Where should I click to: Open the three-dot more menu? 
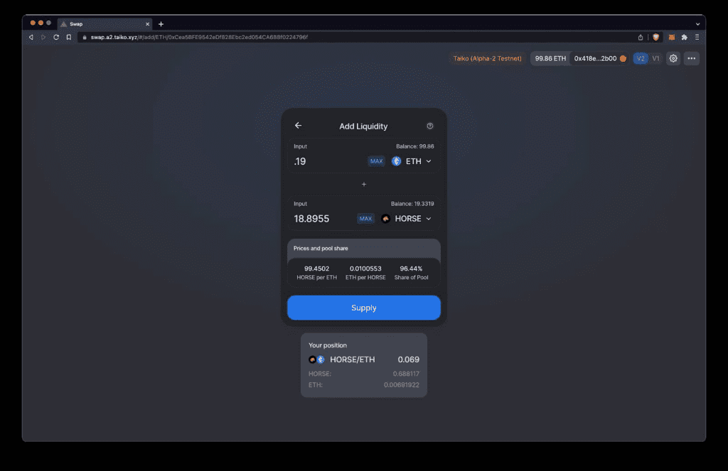(x=691, y=58)
